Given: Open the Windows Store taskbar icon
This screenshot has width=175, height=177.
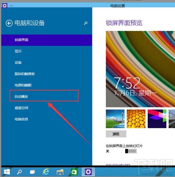Looking at the screenshot, I should 74,172.
